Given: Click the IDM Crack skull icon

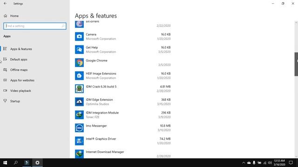Looking at the screenshot, I should [x=79, y=89].
